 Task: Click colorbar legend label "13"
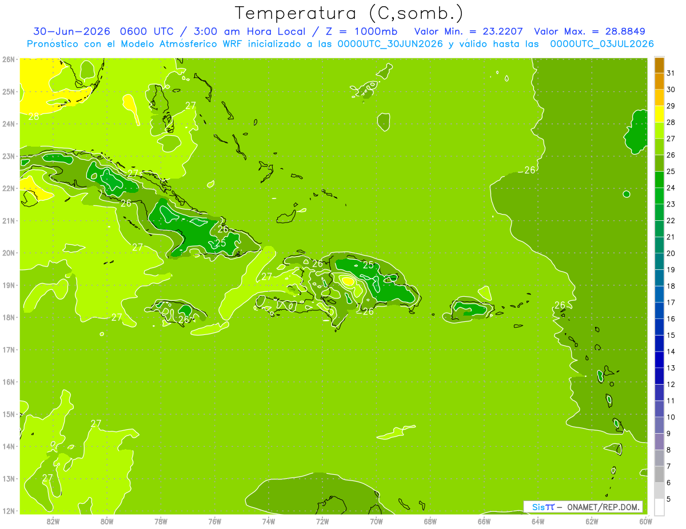coord(671,368)
